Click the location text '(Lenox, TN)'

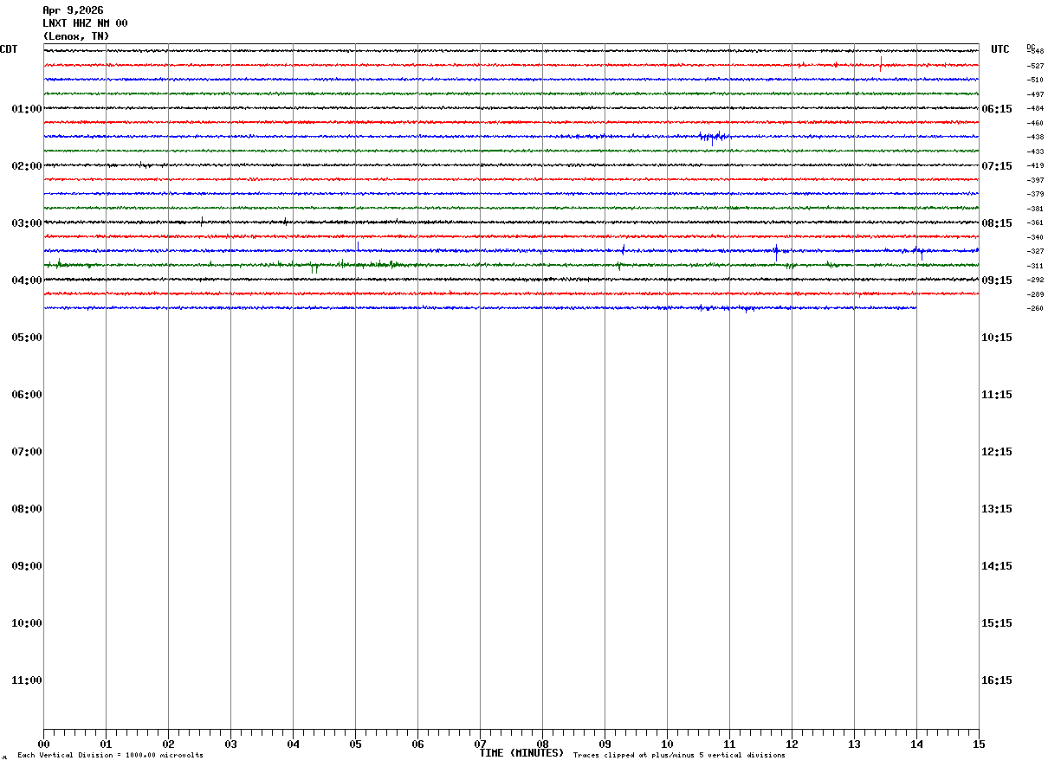[x=76, y=36]
